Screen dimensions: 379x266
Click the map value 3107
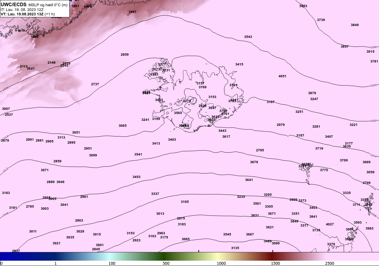pyautogui.click(x=271, y=102)
